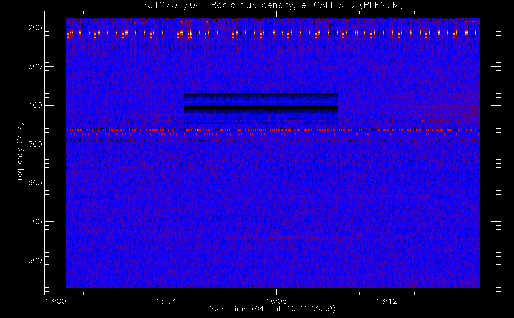Screen dimensions: 514x318
Task: Click the 16:00 time tick label
Action: coord(56,301)
